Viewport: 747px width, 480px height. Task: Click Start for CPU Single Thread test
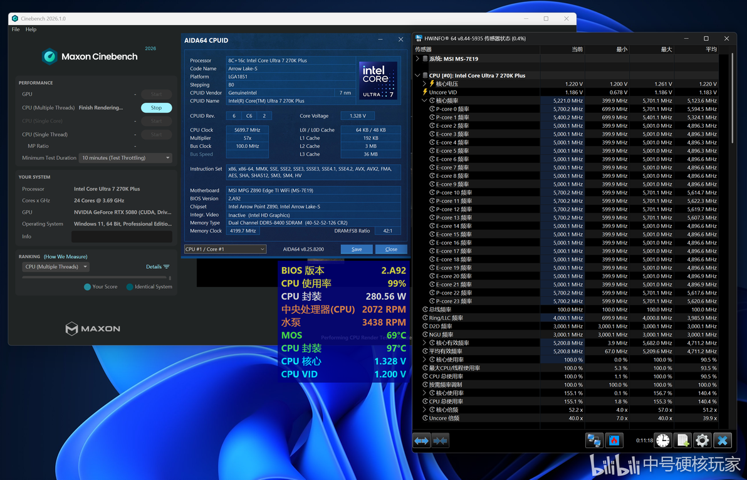(156, 135)
